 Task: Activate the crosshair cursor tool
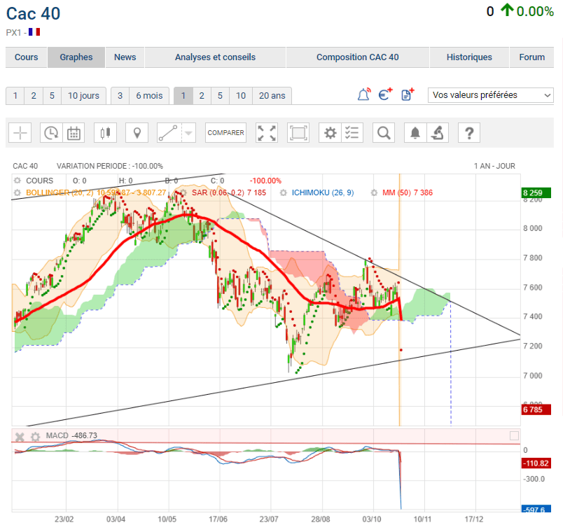tap(20, 133)
